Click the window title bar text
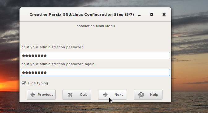 pos(82,14)
